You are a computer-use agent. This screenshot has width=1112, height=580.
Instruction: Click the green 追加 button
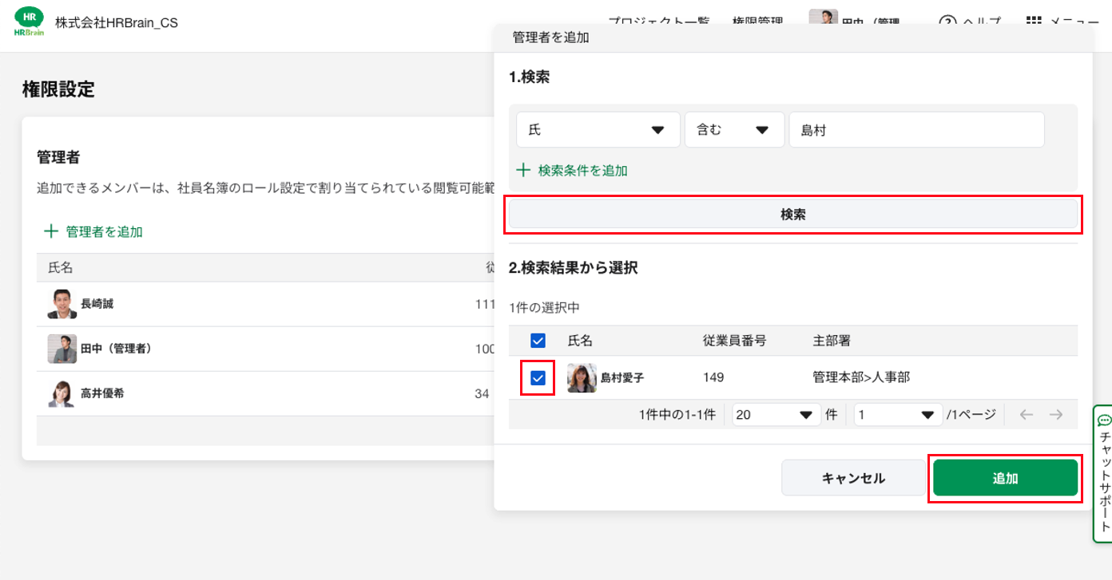(x=1005, y=479)
